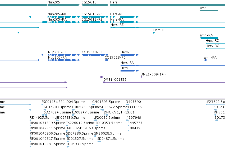Click the Hers-RG transcript label
225x148 pixels.
[212, 46]
